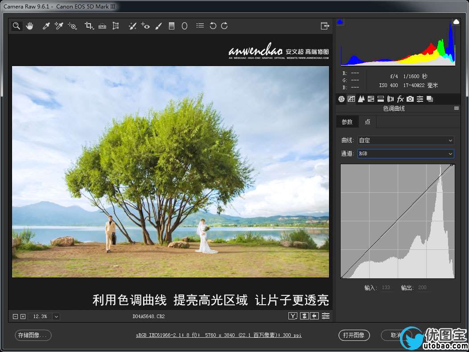Activate the Spot Removal tool
The width and height of the screenshot is (469, 352).
pyautogui.click(x=132, y=26)
